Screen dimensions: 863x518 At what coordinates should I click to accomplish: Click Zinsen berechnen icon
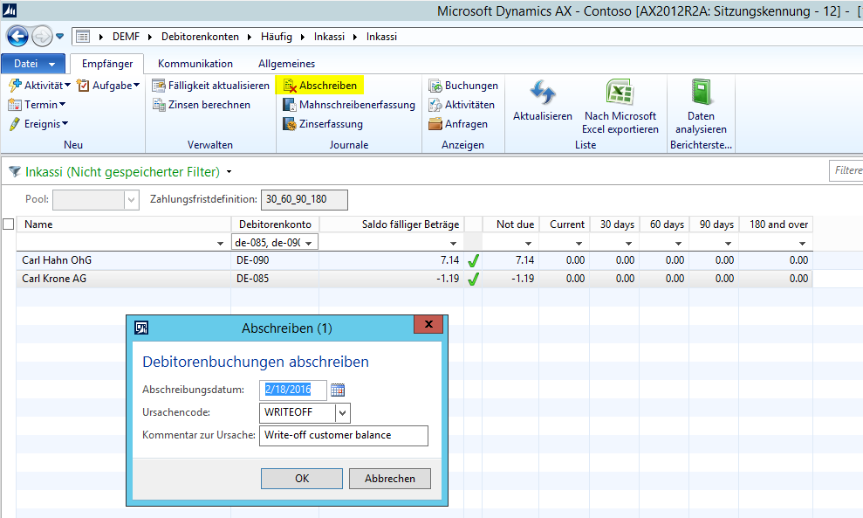(x=159, y=105)
